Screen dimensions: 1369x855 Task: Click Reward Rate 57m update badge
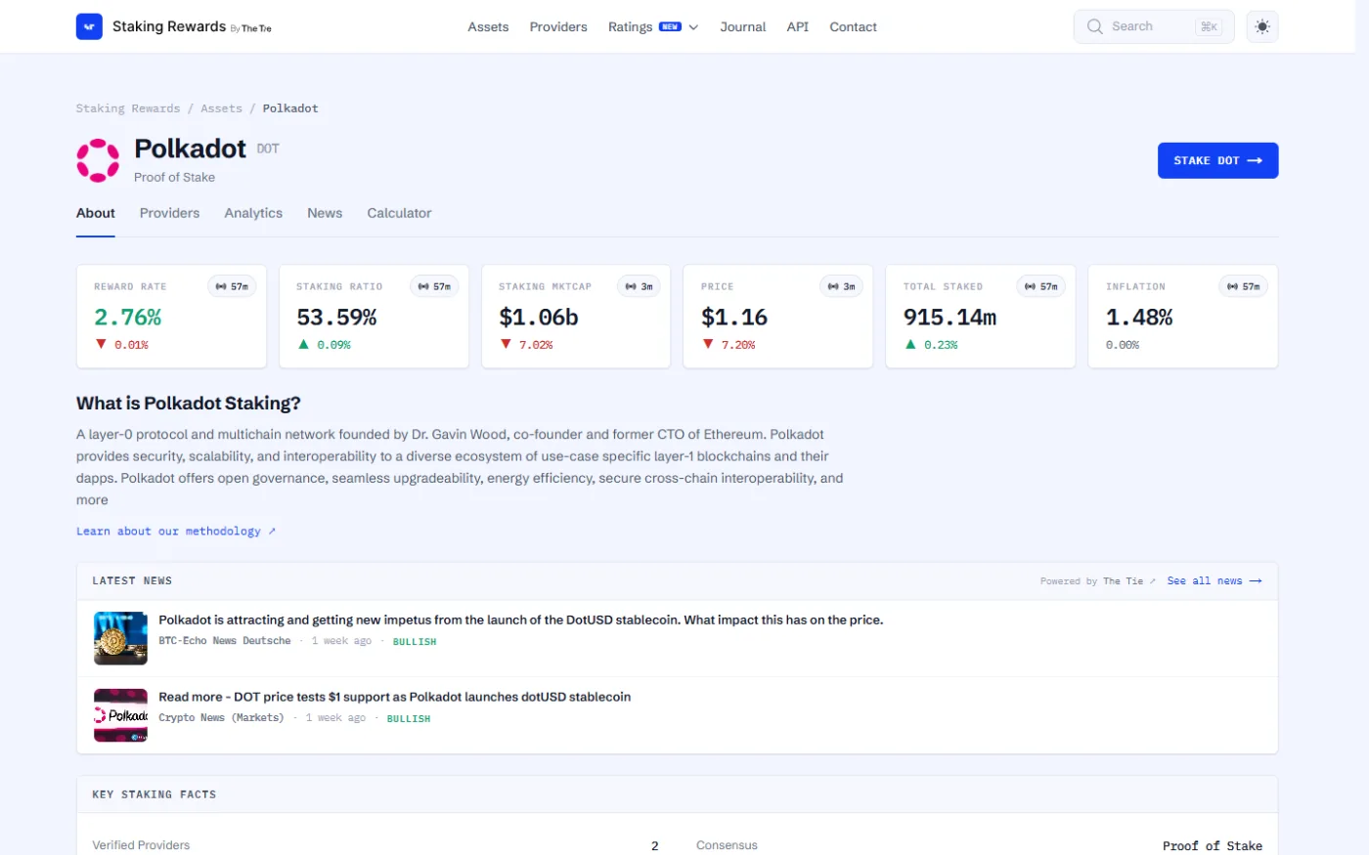233,286
